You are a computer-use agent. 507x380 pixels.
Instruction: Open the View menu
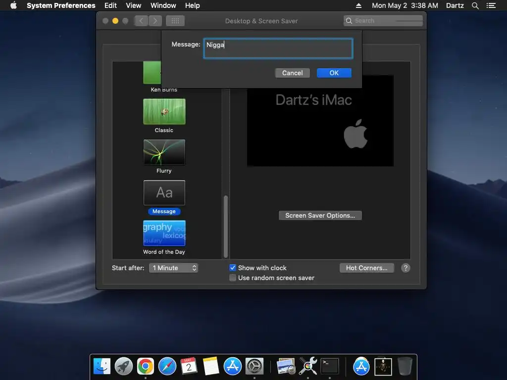[134, 5]
